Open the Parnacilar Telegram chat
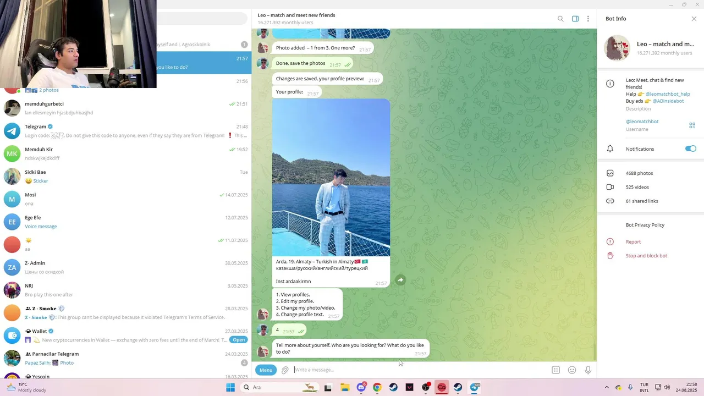Screen dimensions: 704x396 pos(125,358)
